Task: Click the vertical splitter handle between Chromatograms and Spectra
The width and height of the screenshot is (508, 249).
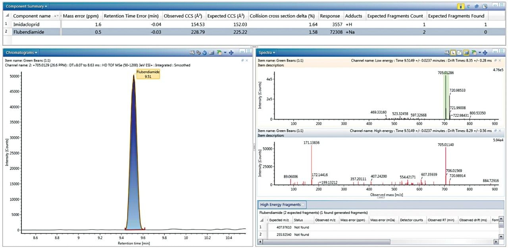Action: [x=254, y=147]
